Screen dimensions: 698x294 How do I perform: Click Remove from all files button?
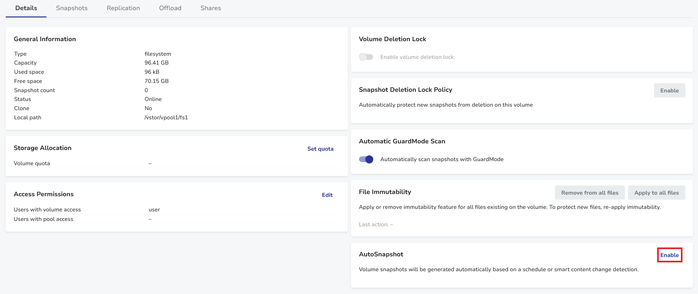tap(589, 193)
